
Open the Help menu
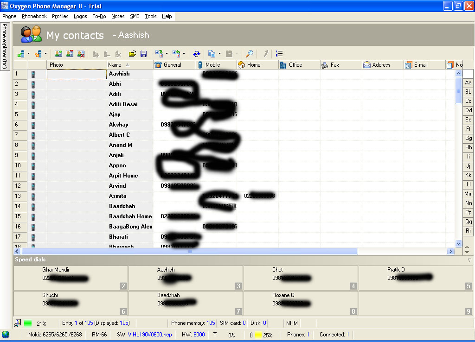pyautogui.click(x=167, y=16)
